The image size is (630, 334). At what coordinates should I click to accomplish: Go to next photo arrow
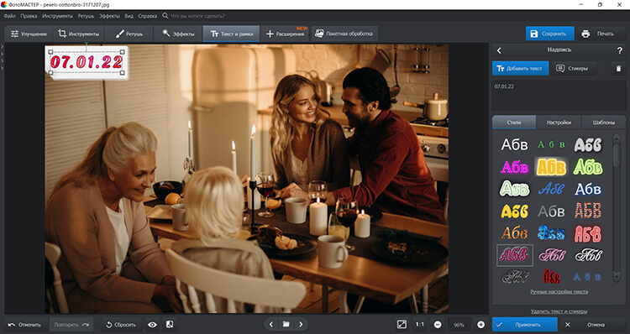(x=301, y=325)
